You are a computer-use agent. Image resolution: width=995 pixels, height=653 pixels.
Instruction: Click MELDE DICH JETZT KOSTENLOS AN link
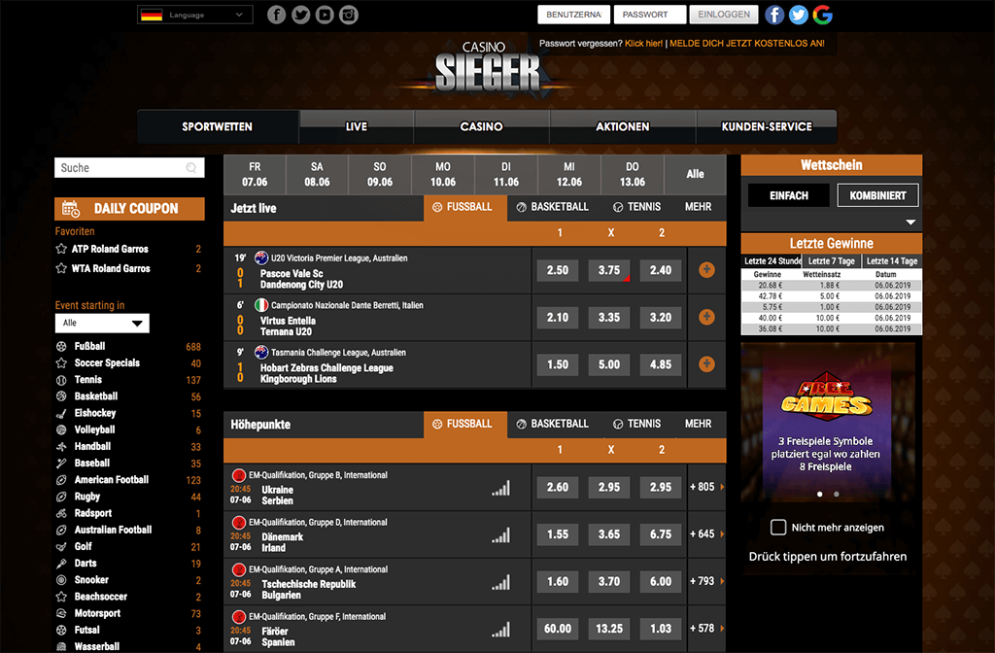pos(747,43)
